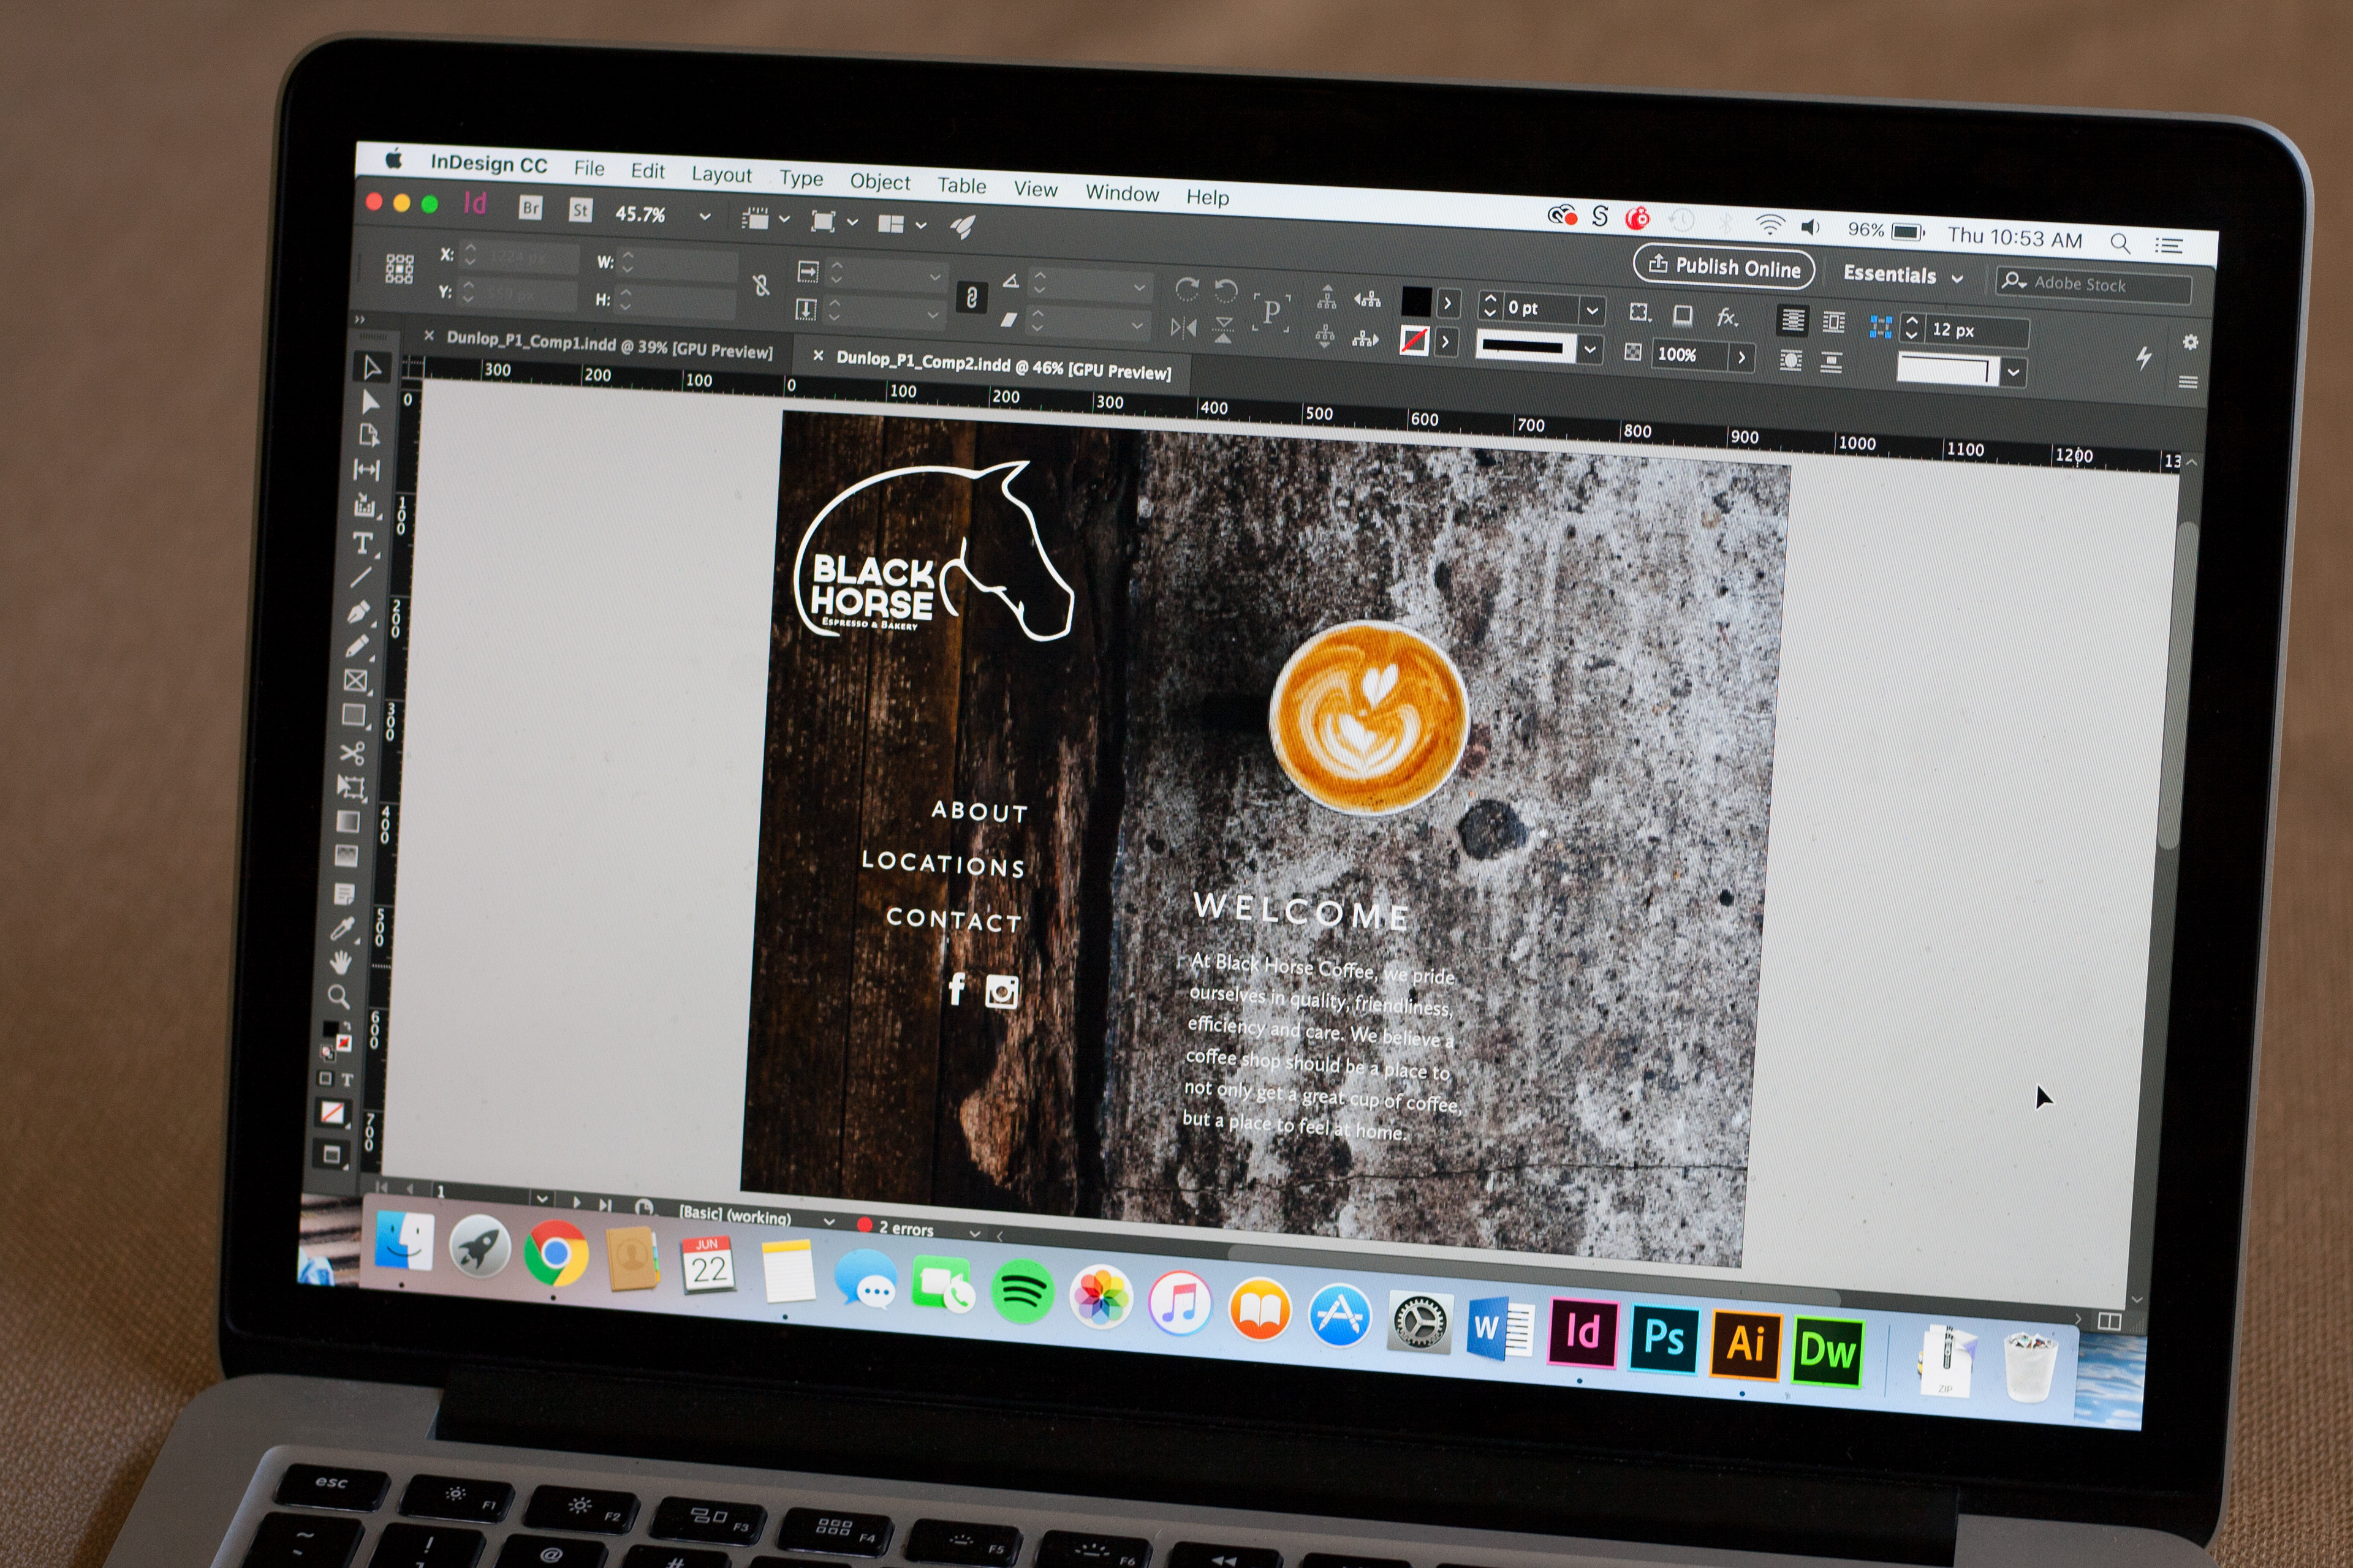
Task: Select the Direct Selection tool
Action: pos(371,402)
